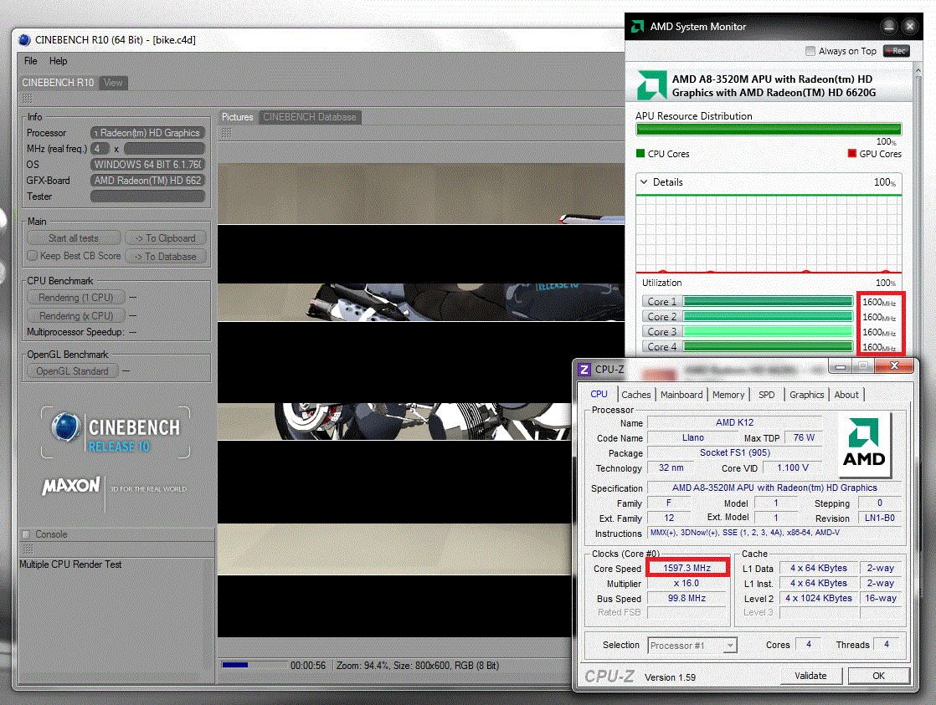This screenshot has height=705, width=936.
Task: Click the dotted grip handle under Pictures tab
Action: point(226,132)
